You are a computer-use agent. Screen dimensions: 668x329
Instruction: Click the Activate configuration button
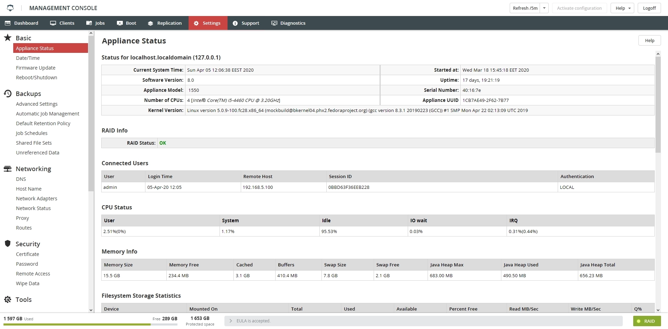click(579, 8)
